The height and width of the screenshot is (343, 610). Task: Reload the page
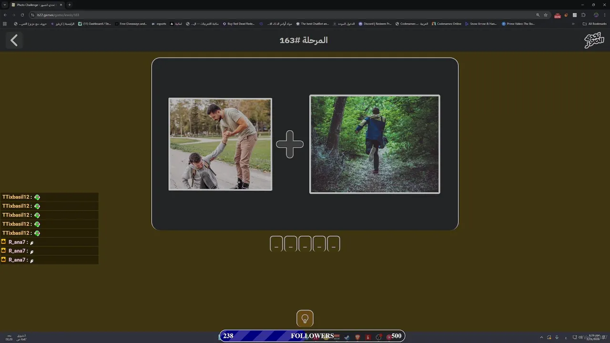[x=22, y=15]
